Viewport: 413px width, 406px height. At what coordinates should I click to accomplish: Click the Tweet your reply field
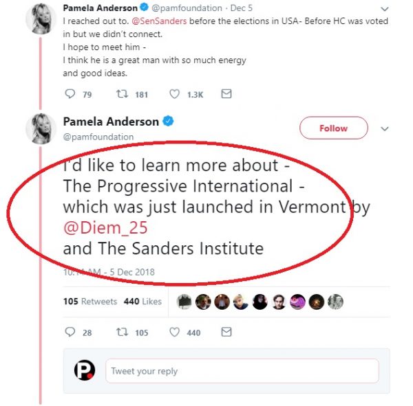(x=241, y=371)
